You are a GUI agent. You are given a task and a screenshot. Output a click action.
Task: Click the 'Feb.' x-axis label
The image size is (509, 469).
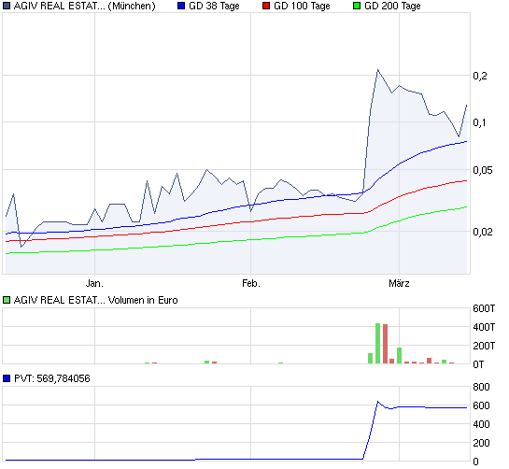coord(251,283)
